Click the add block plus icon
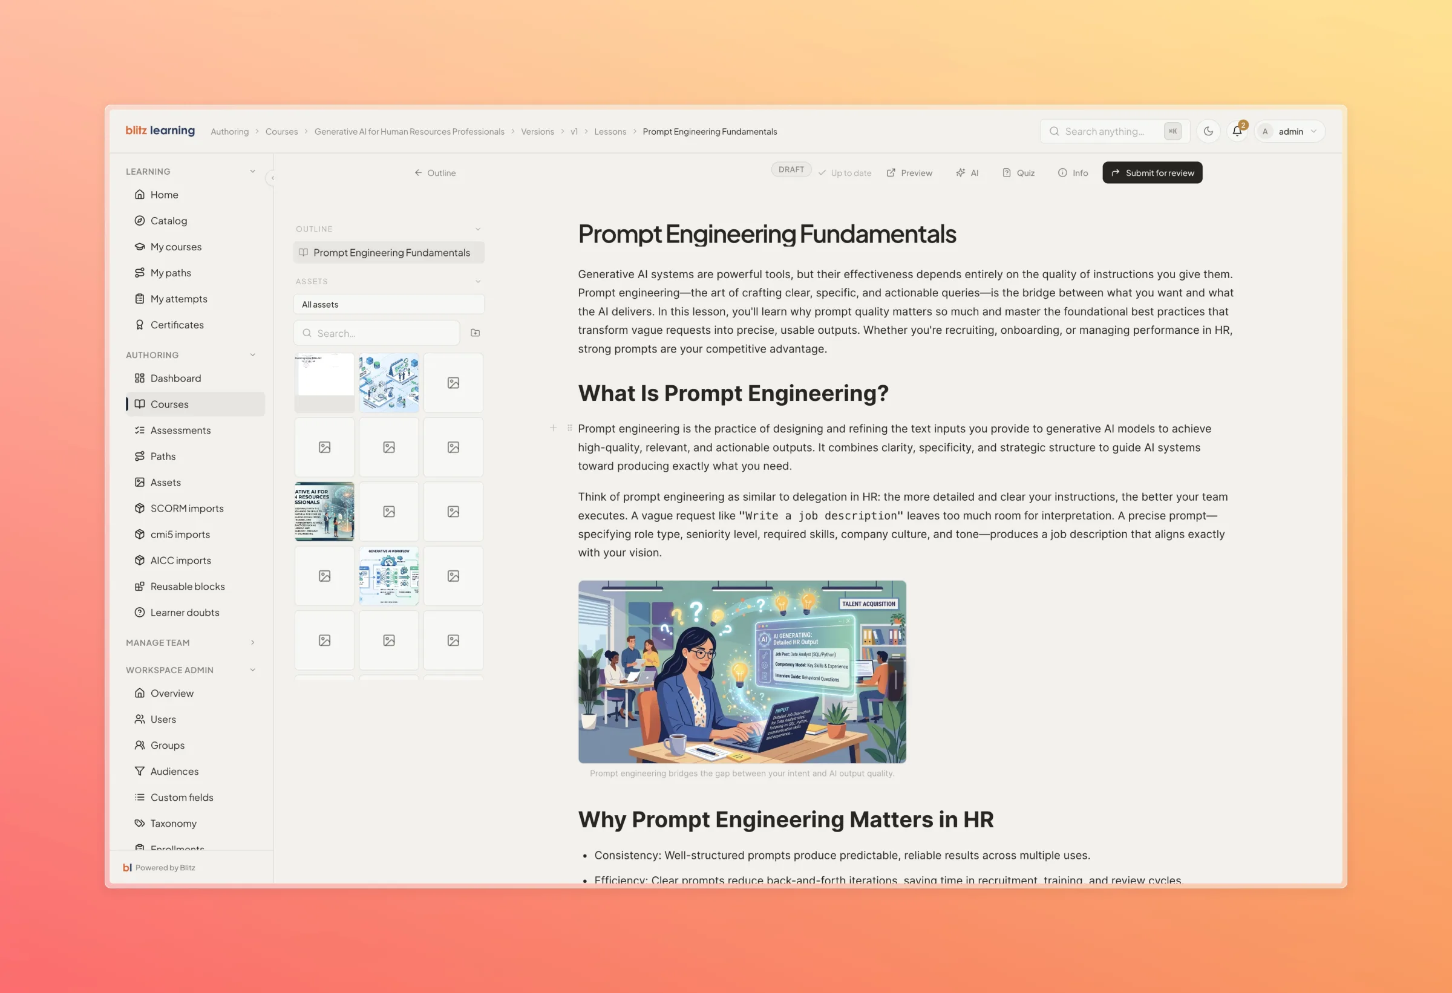Screen dimensions: 1452x993 click(x=553, y=428)
